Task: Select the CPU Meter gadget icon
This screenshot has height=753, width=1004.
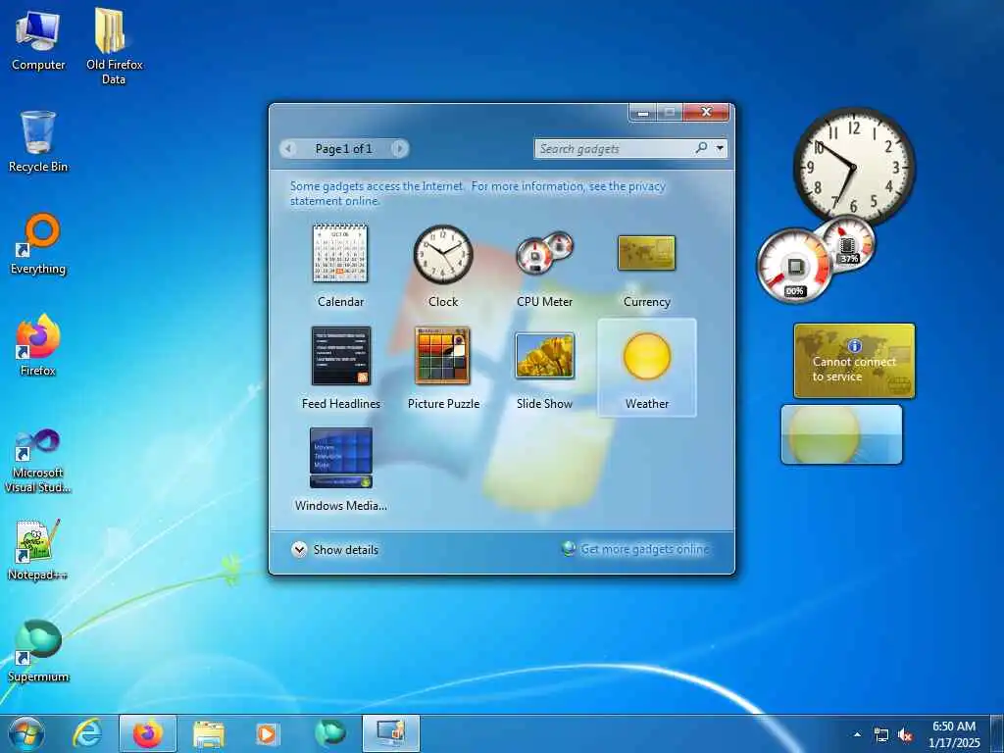Action: (x=544, y=254)
